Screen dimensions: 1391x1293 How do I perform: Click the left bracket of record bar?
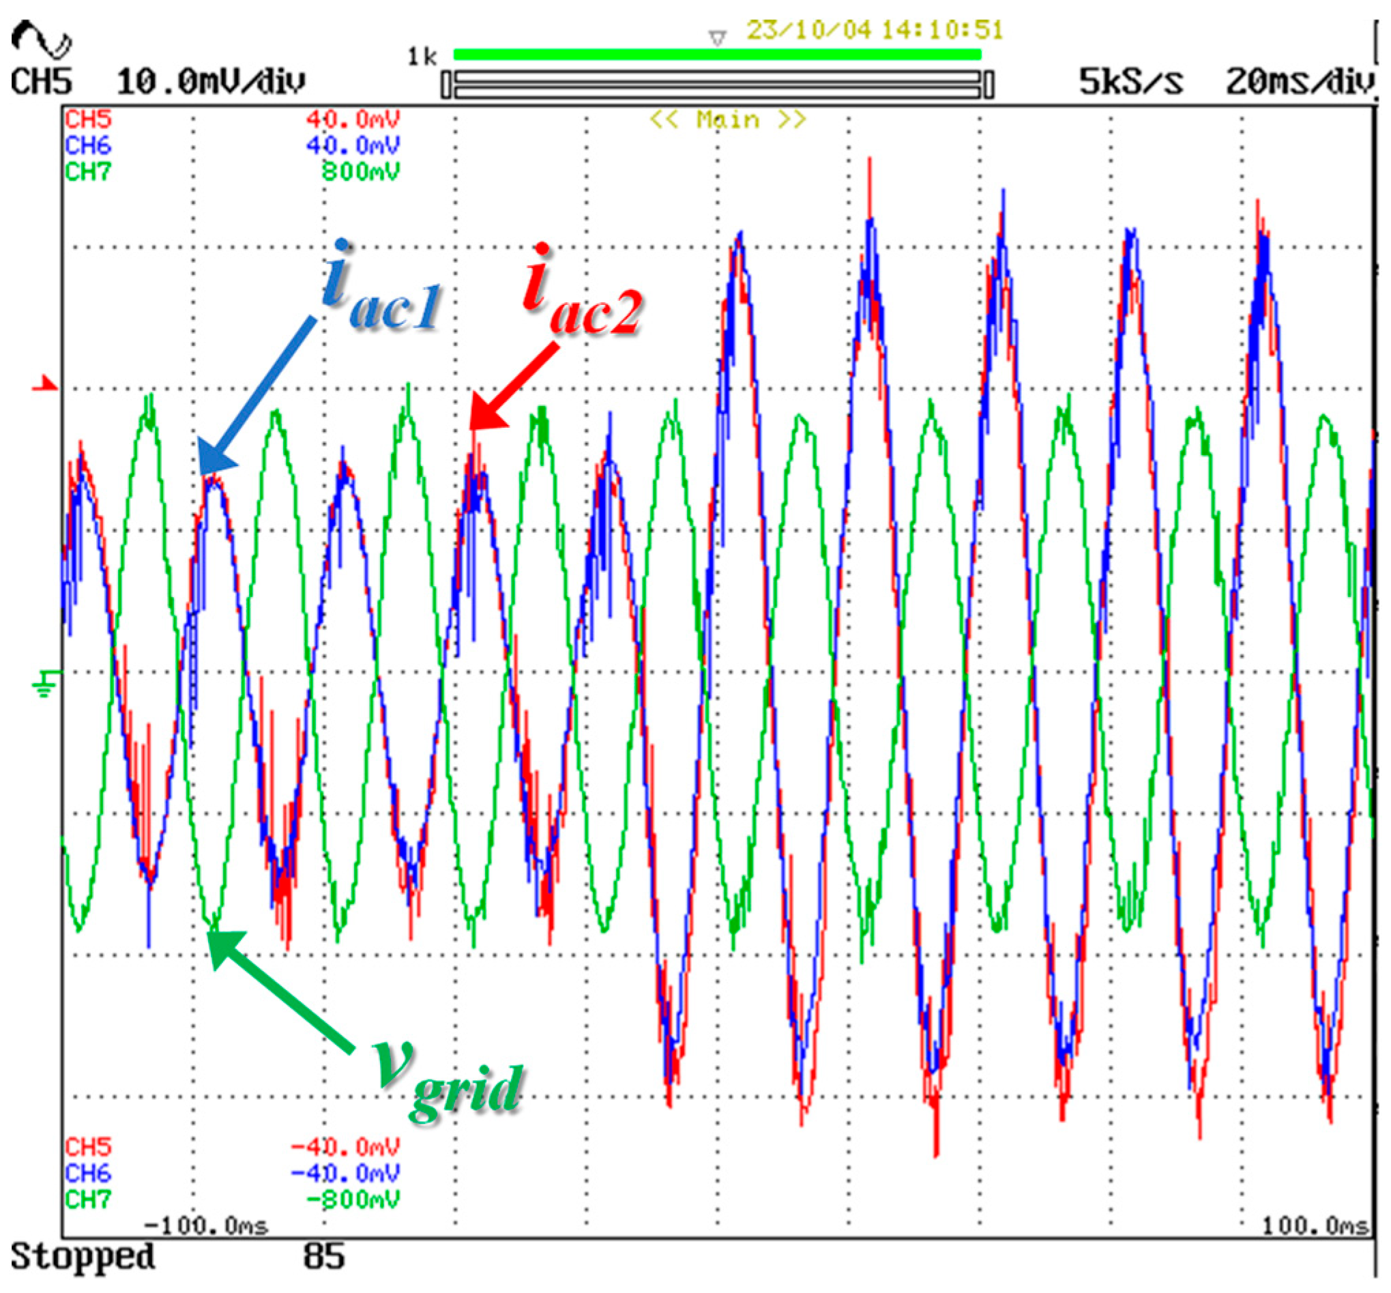pyautogui.click(x=446, y=85)
